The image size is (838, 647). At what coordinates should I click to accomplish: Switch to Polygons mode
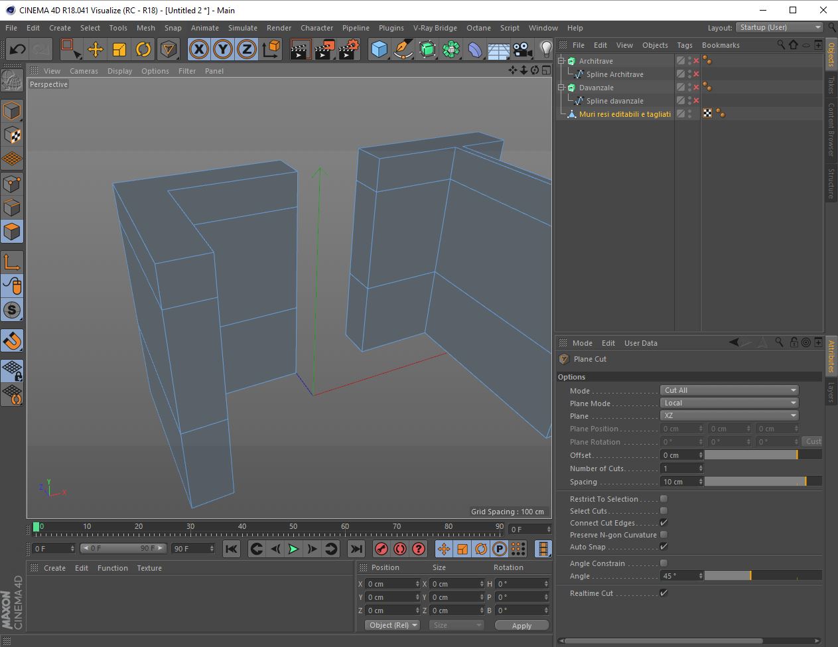click(x=12, y=232)
